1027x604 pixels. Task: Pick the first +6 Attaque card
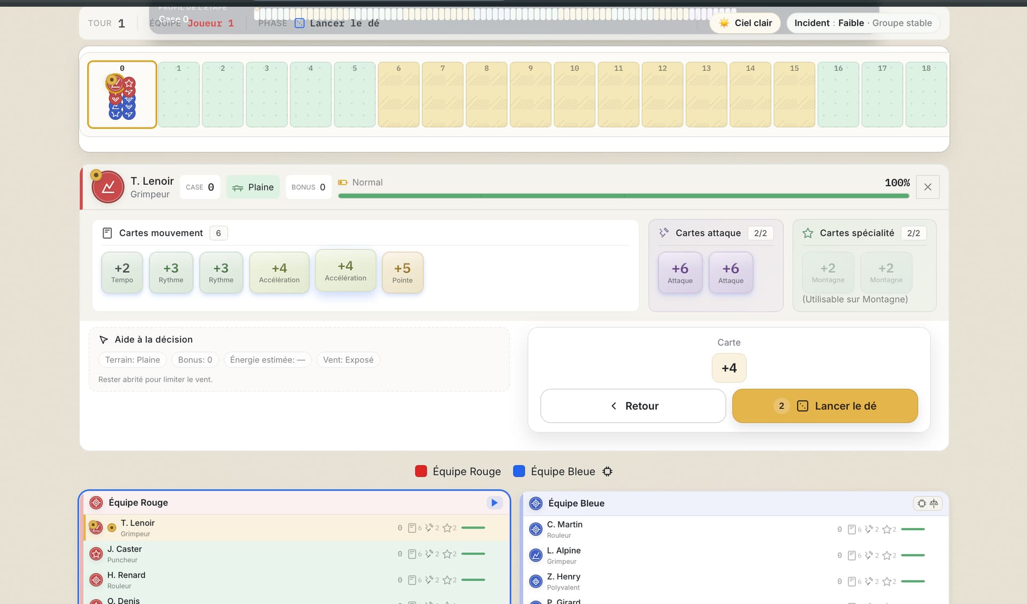coord(680,273)
